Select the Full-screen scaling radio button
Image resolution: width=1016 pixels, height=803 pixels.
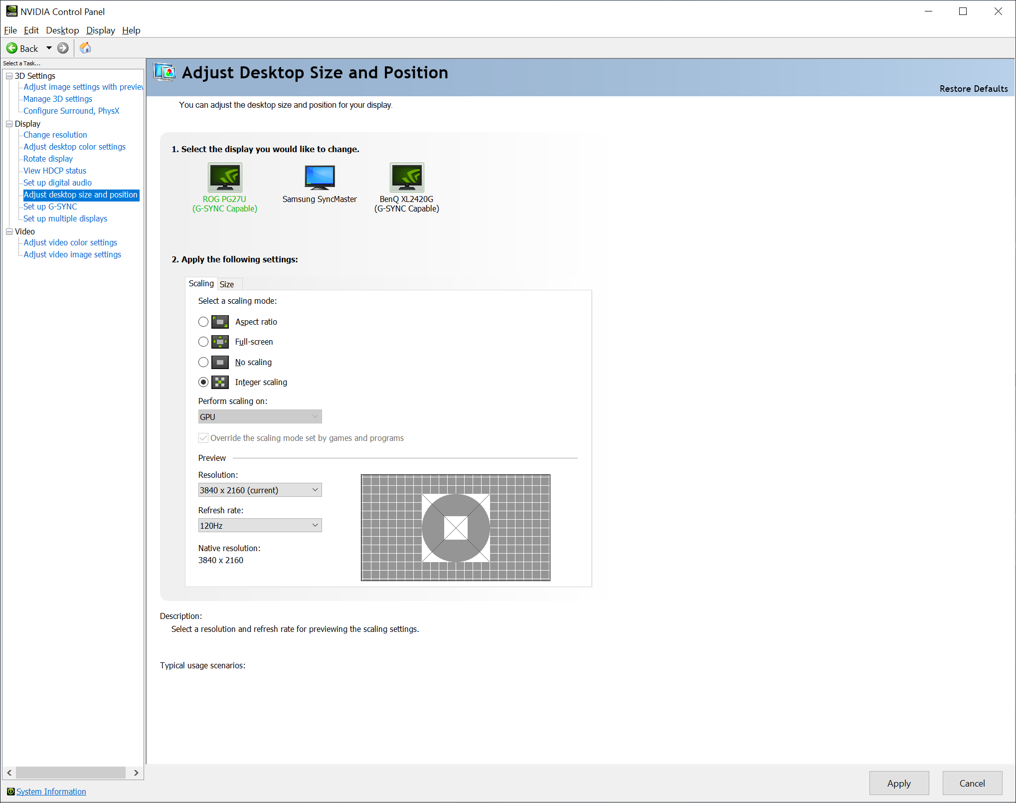203,342
